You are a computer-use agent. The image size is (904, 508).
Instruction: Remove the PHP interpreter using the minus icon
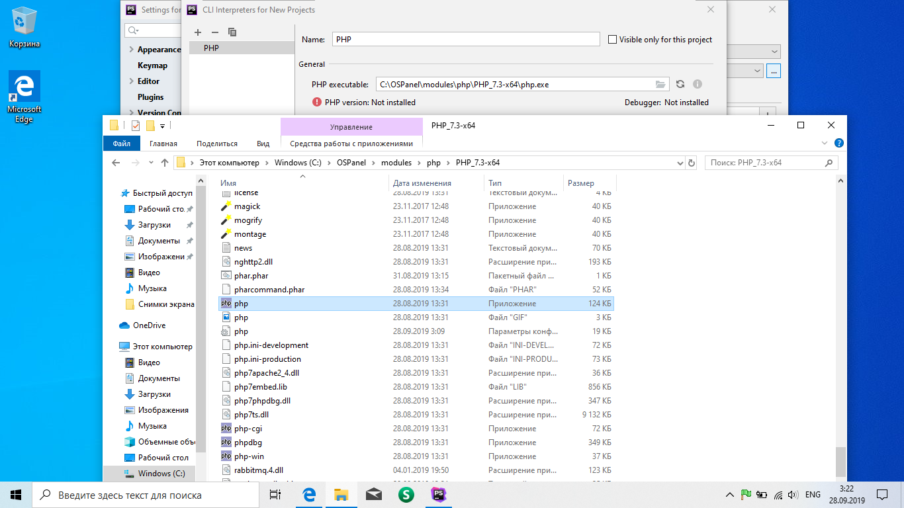[x=214, y=32]
